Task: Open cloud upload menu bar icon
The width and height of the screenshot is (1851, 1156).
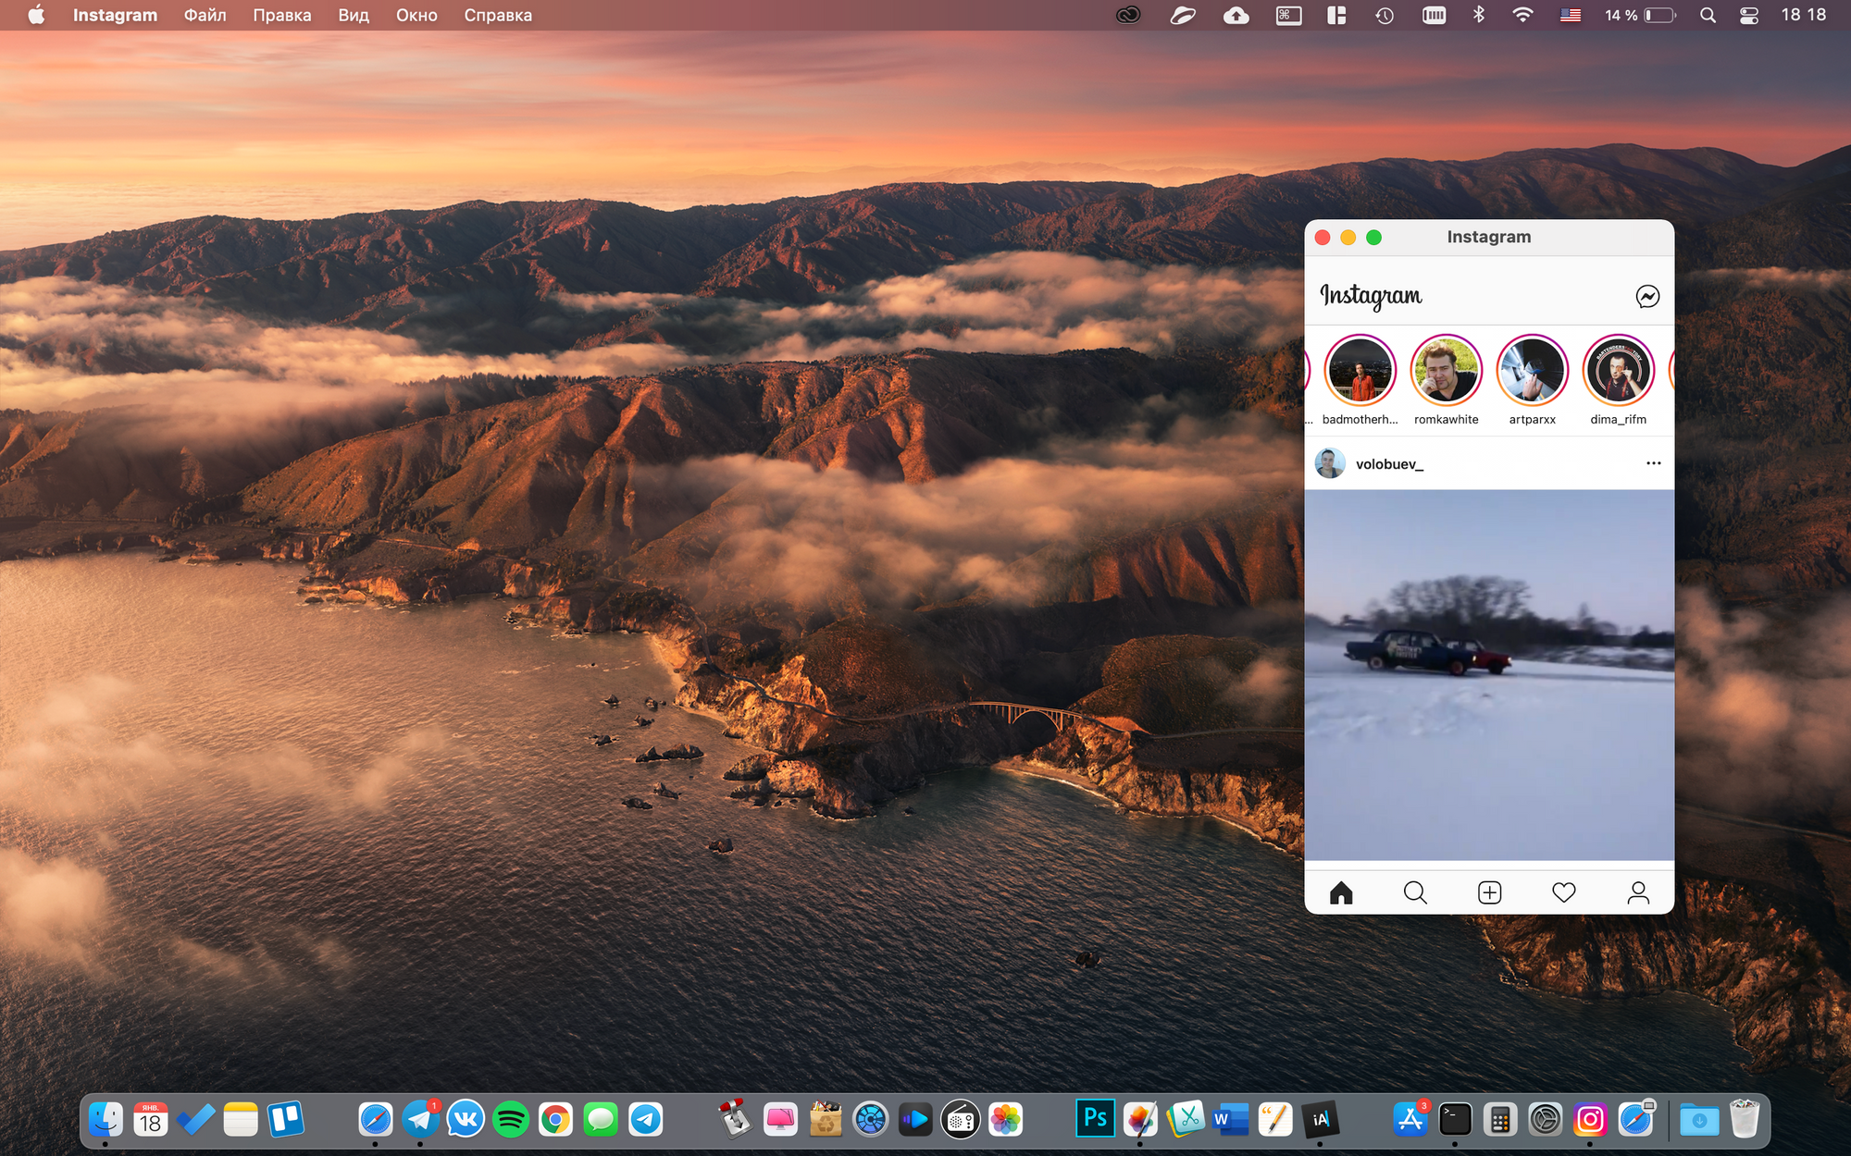Action: pyautogui.click(x=1236, y=15)
